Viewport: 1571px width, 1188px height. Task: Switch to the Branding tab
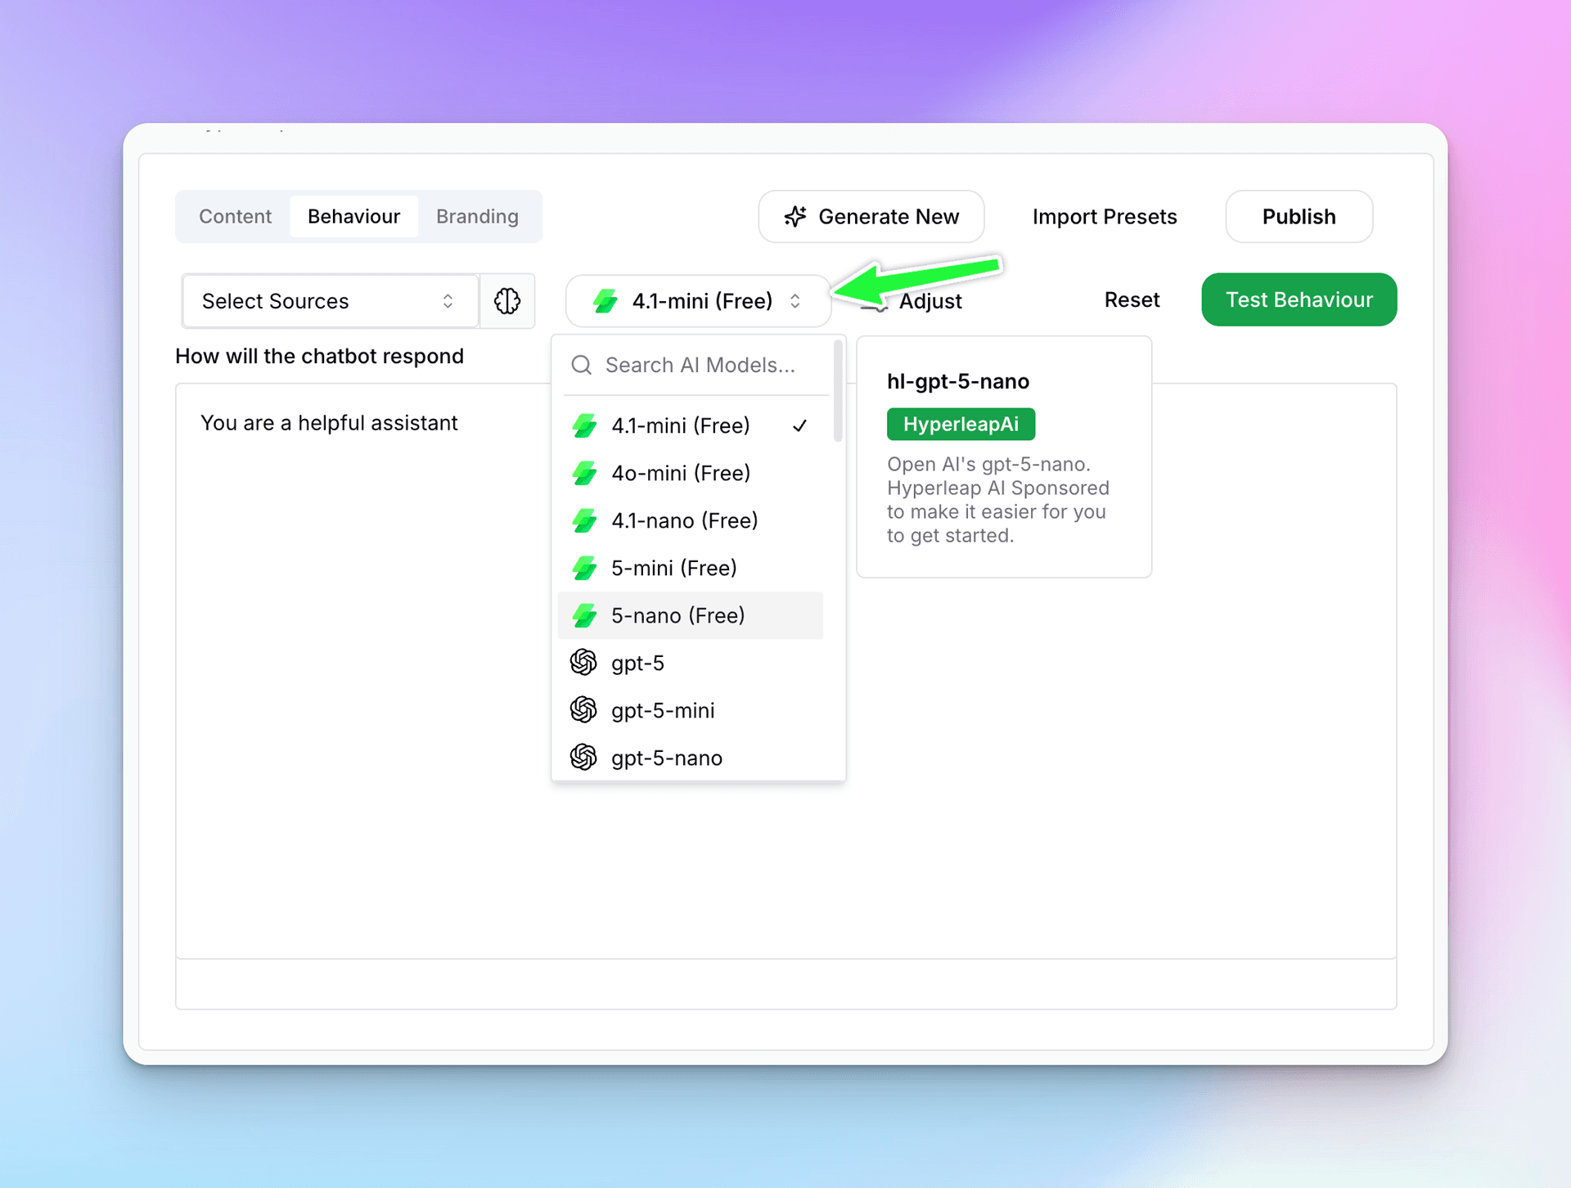click(x=477, y=217)
